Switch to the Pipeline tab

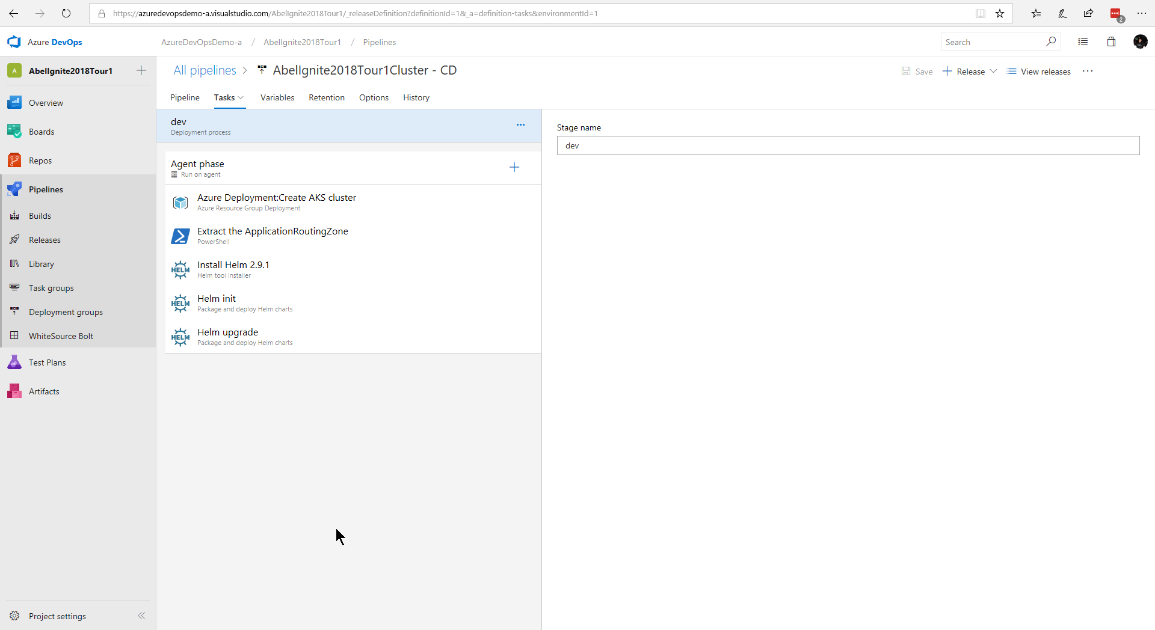[185, 97]
